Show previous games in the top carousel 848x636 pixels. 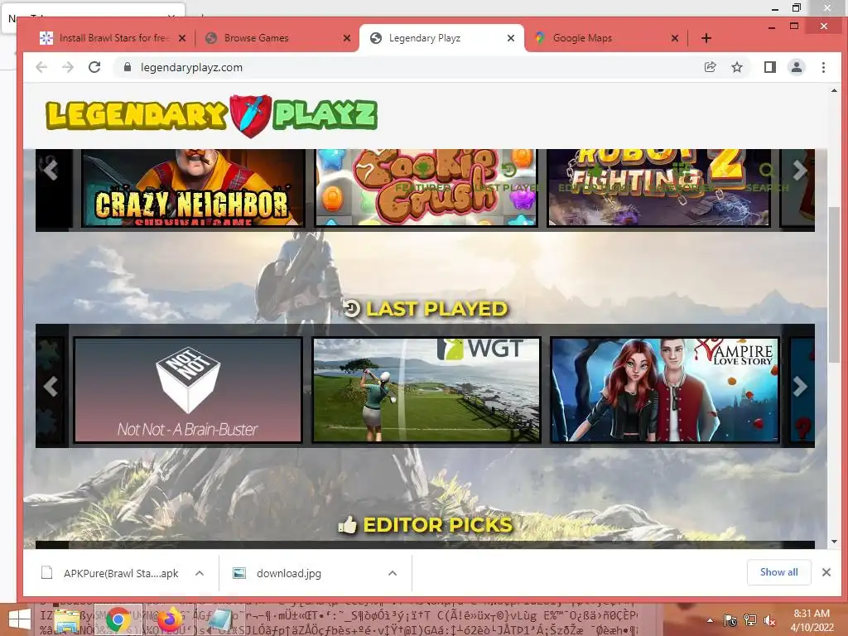point(51,171)
